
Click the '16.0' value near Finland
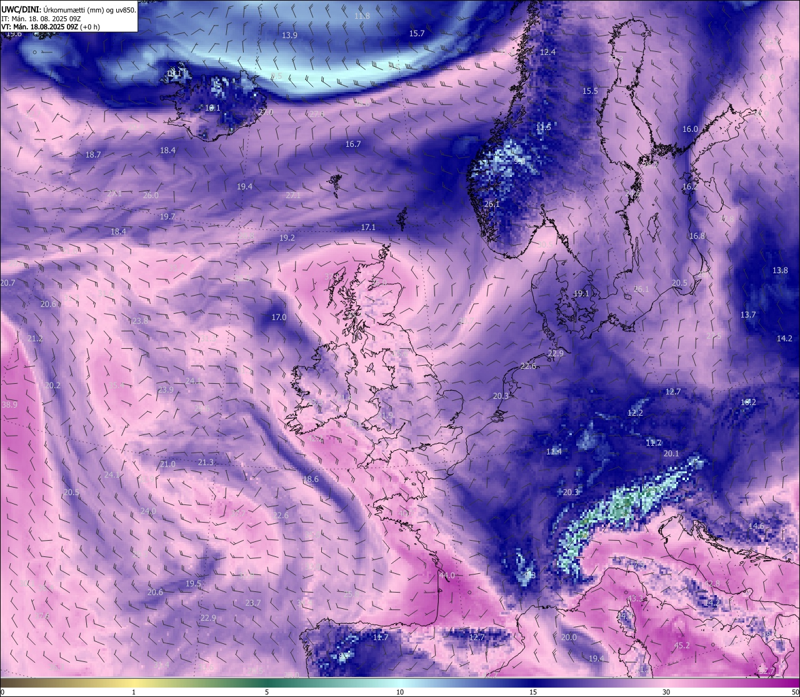690,129
